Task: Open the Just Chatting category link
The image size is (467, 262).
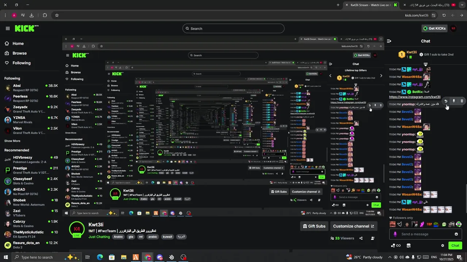Action: [x=99, y=237]
